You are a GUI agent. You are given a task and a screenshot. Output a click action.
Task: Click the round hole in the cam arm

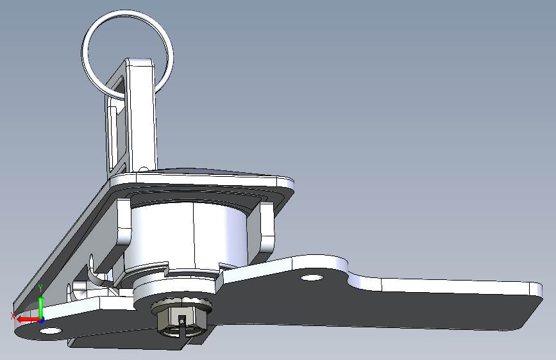point(312,277)
